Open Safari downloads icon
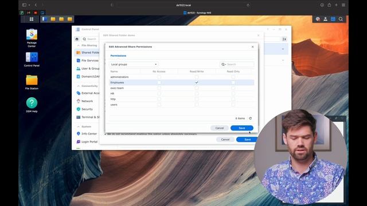This screenshot has height=206, width=367. (322, 5)
